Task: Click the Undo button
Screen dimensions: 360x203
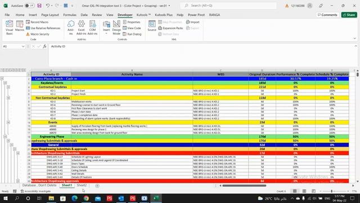Action: coord(47,6)
